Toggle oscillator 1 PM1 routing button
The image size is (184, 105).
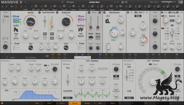click(x=45, y=34)
